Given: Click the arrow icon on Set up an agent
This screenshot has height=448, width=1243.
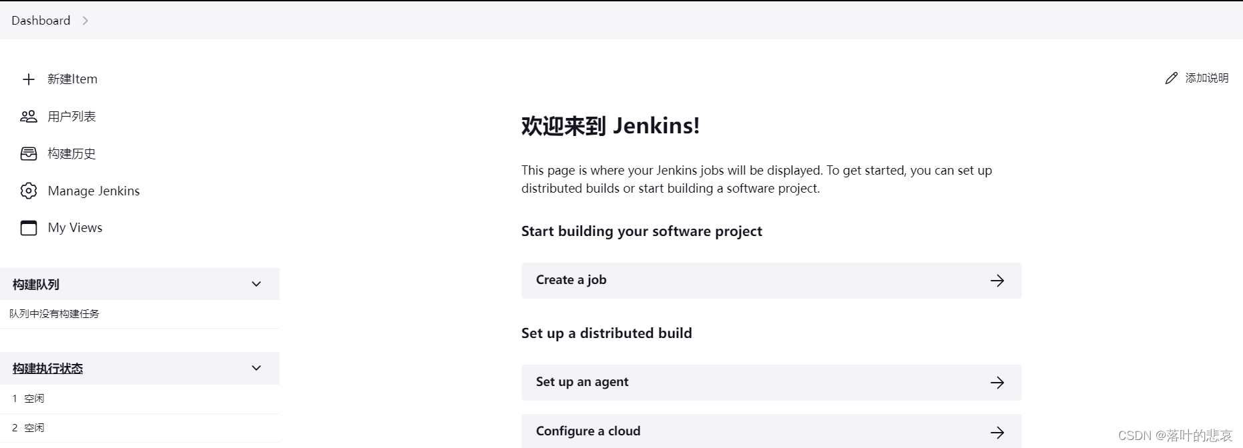Looking at the screenshot, I should pos(997,383).
